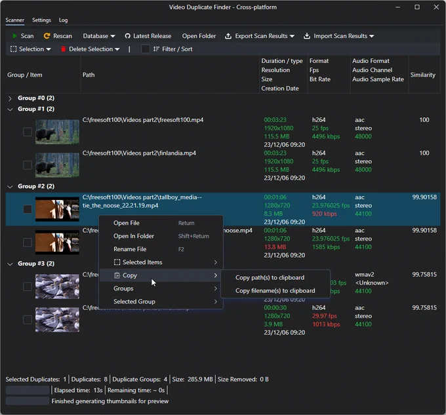
Task: Choose Copy filename(s) to clipboard
Action: pyautogui.click(x=275, y=291)
